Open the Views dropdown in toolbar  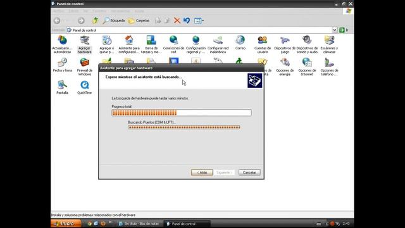[x=199, y=20]
